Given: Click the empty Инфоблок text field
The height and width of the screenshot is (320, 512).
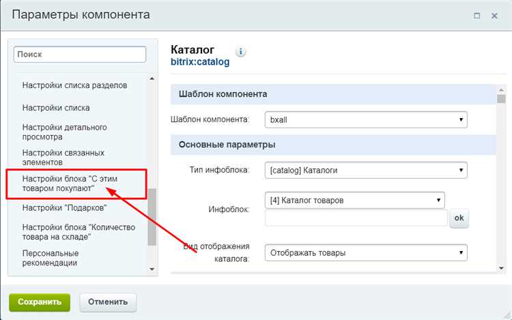Looking at the screenshot, I should coord(356,218).
